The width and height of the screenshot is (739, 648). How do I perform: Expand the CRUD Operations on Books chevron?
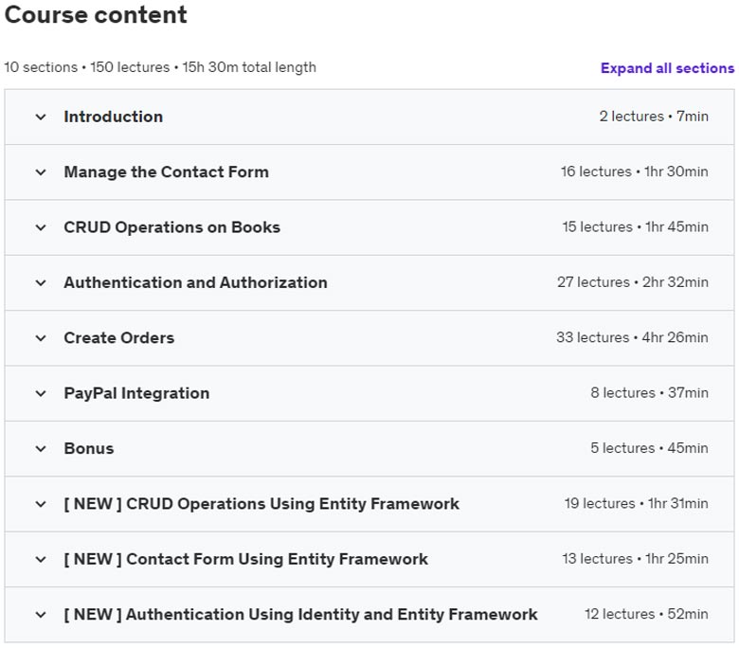point(41,227)
